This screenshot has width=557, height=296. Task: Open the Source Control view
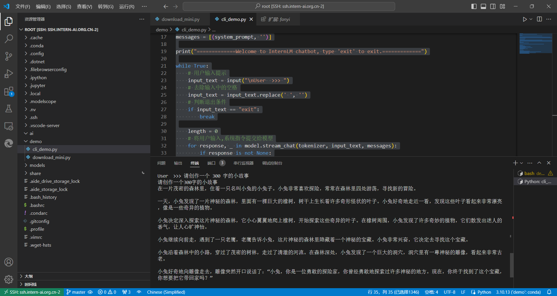[9, 56]
